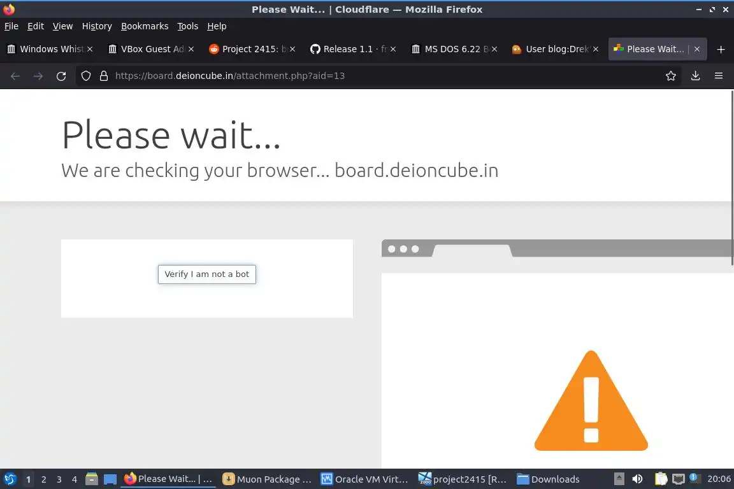Close the MS DOS 6.22 tab
This screenshot has width=734, height=489.
[494, 49]
